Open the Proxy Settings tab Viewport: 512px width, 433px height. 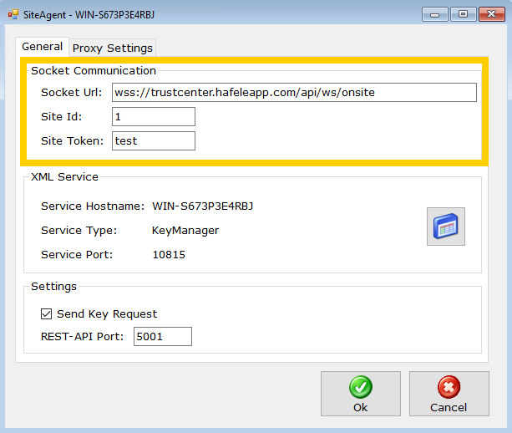click(x=112, y=48)
